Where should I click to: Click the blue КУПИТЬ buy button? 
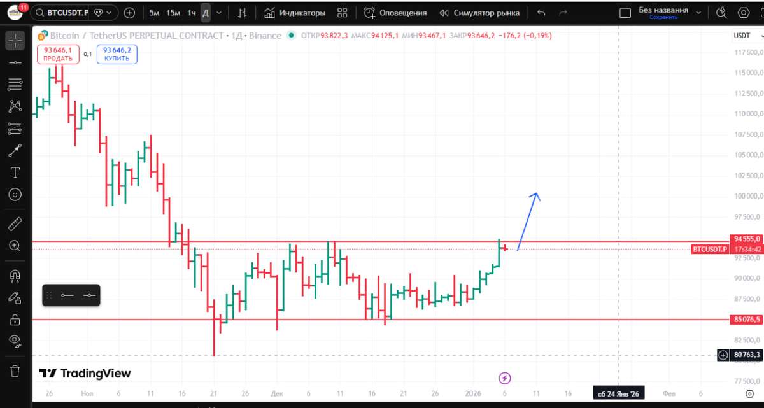(117, 54)
